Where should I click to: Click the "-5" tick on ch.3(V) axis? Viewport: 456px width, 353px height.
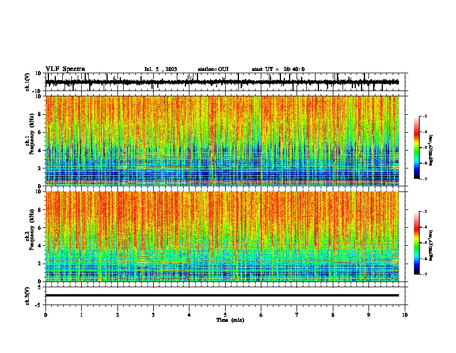coord(39,305)
